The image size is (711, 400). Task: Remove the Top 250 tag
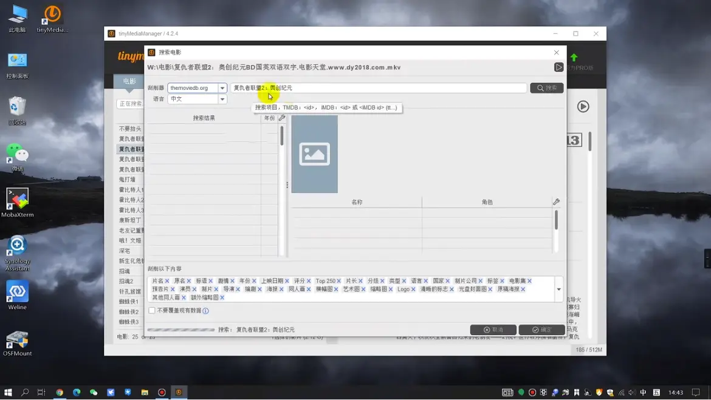338,281
